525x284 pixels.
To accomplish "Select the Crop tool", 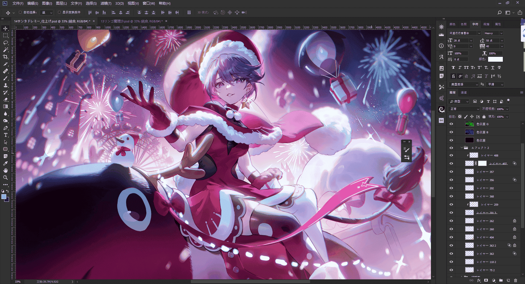I will [5, 57].
